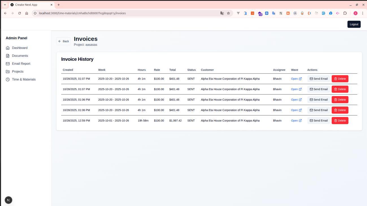Click the N avatar circle at bottom left
The image size is (367, 206).
8,200
